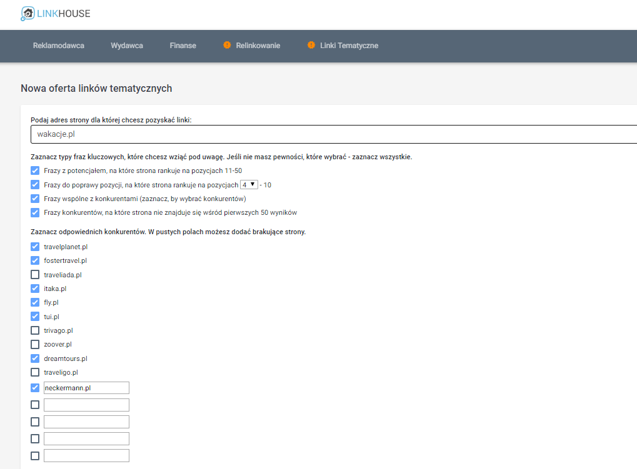Click the third empty competitor input field
Image resolution: width=637 pixels, height=469 pixels.
86,438
